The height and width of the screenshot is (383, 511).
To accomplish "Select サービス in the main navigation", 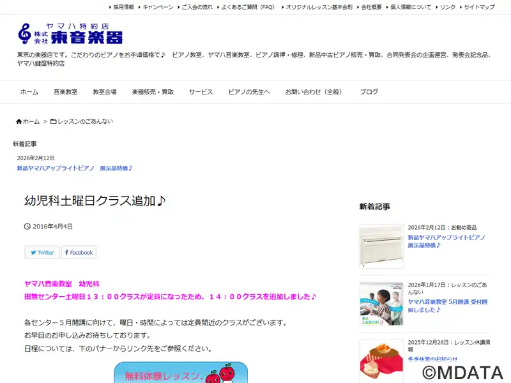I will [201, 92].
